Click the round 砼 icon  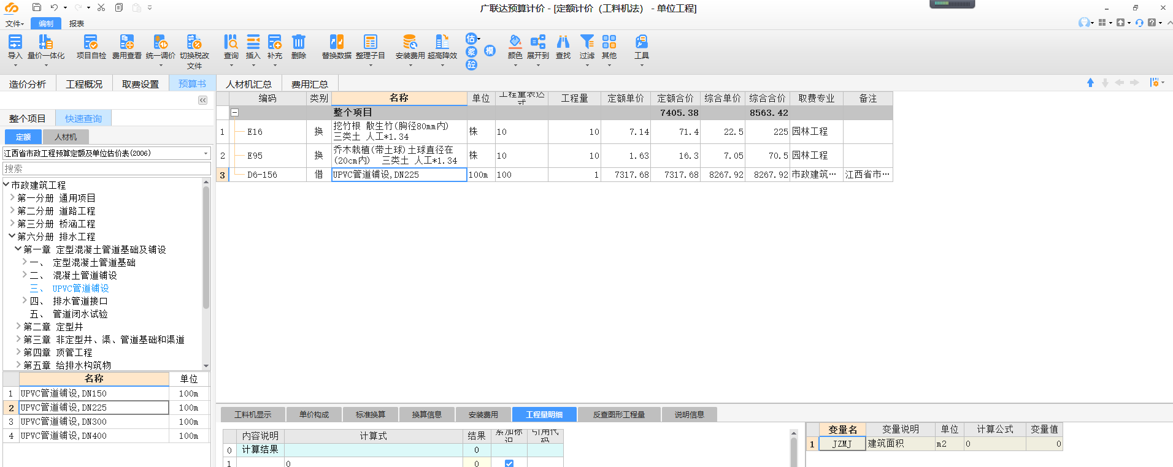[x=471, y=64]
